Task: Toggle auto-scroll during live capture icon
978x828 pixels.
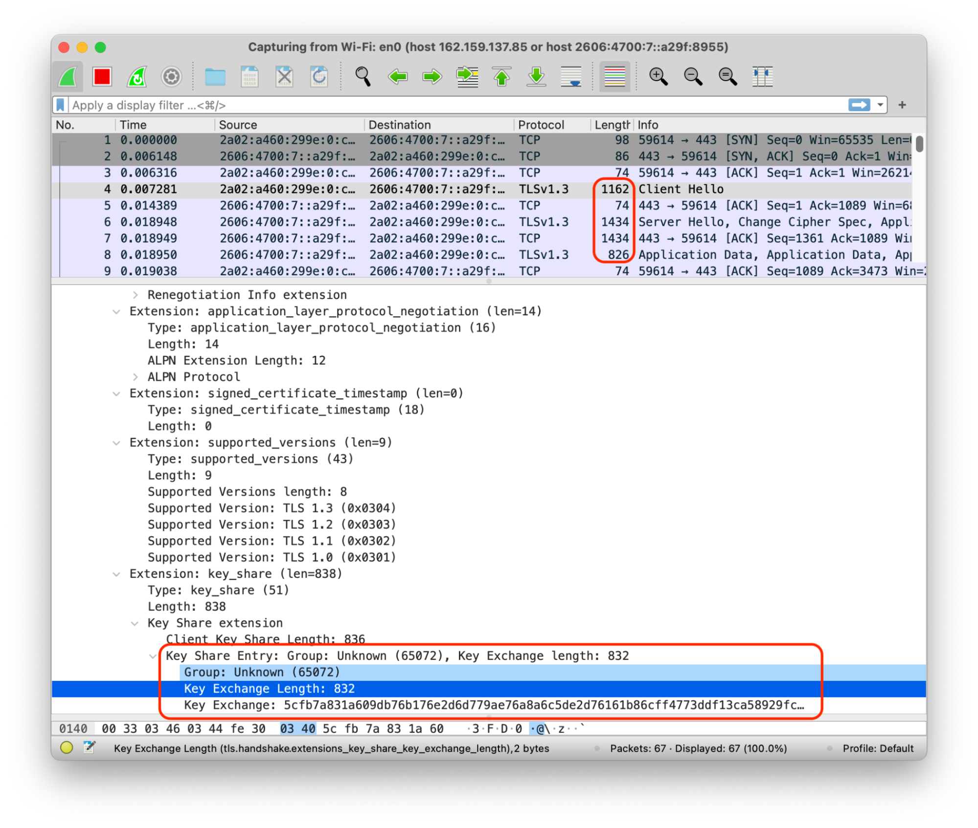Action: pyautogui.click(x=571, y=77)
